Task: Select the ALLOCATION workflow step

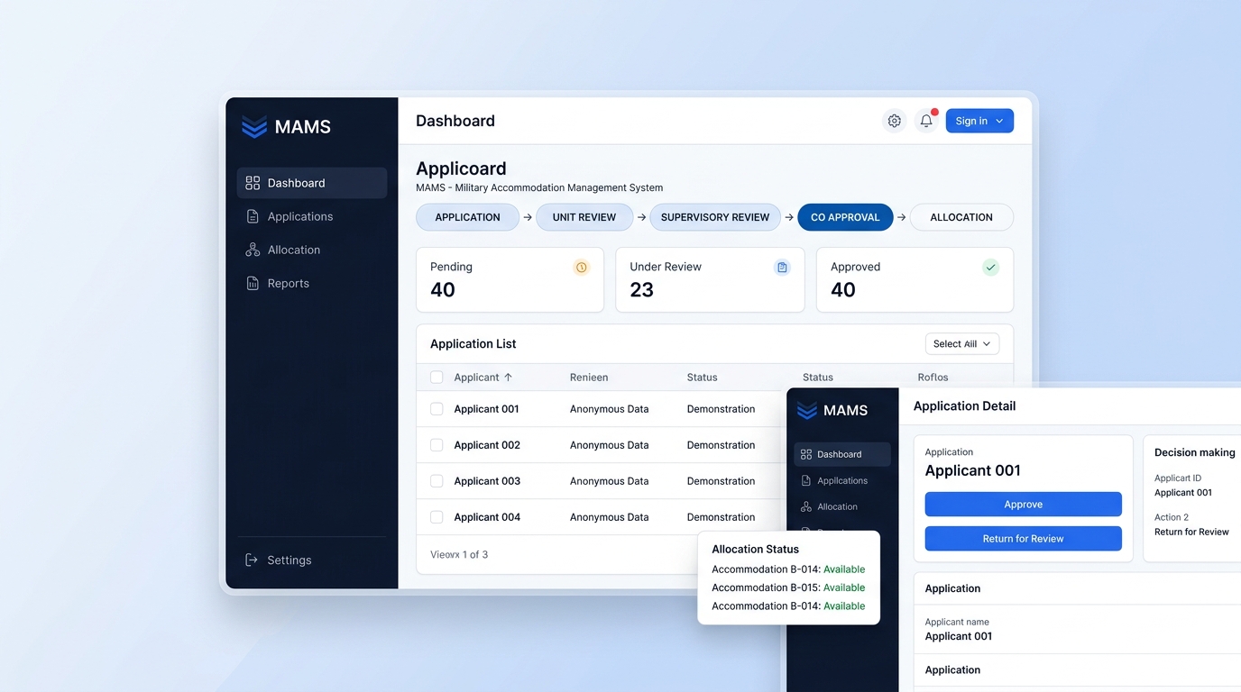Action: click(961, 217)
